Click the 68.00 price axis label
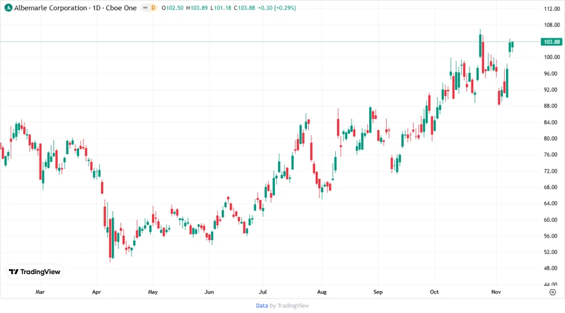The width and height of the screenshot is (565, 313). click(552, 187)
